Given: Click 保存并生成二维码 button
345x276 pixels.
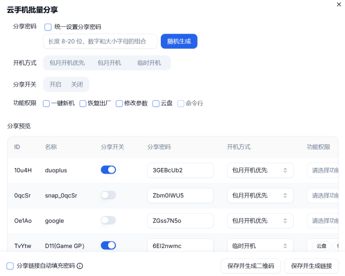Looking at the screenshot, I should [251, 266].
